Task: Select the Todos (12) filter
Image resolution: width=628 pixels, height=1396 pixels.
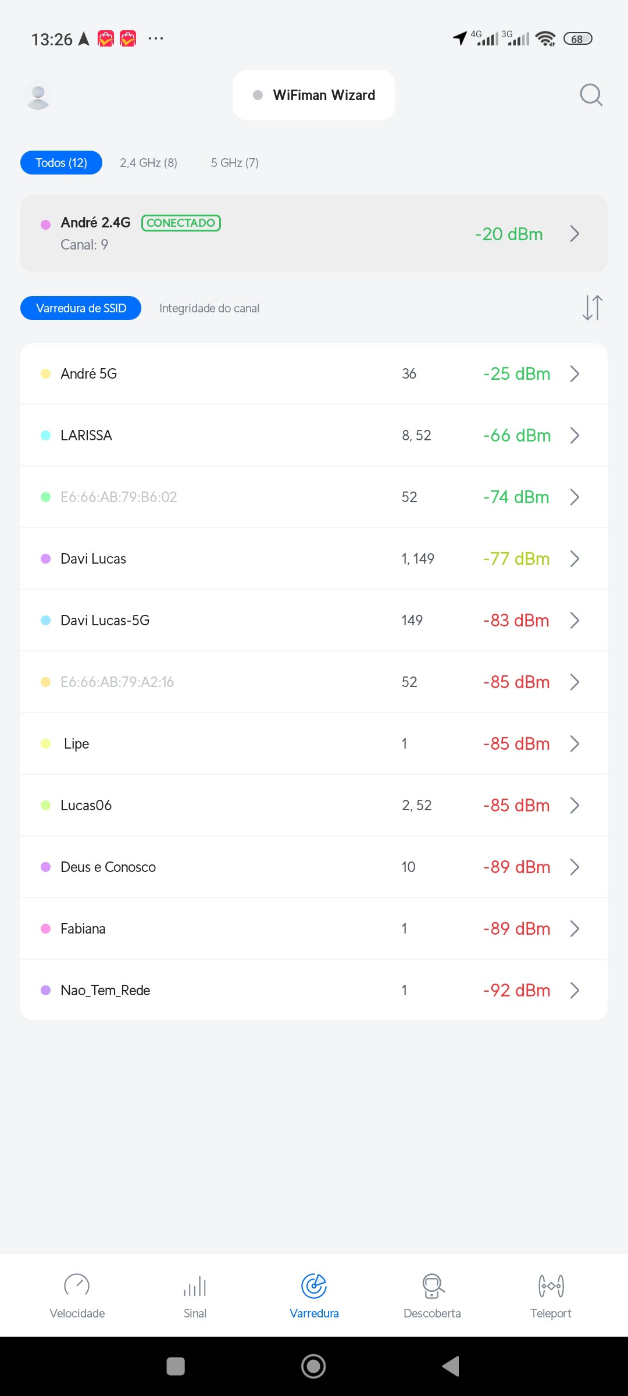Action: 61,163
